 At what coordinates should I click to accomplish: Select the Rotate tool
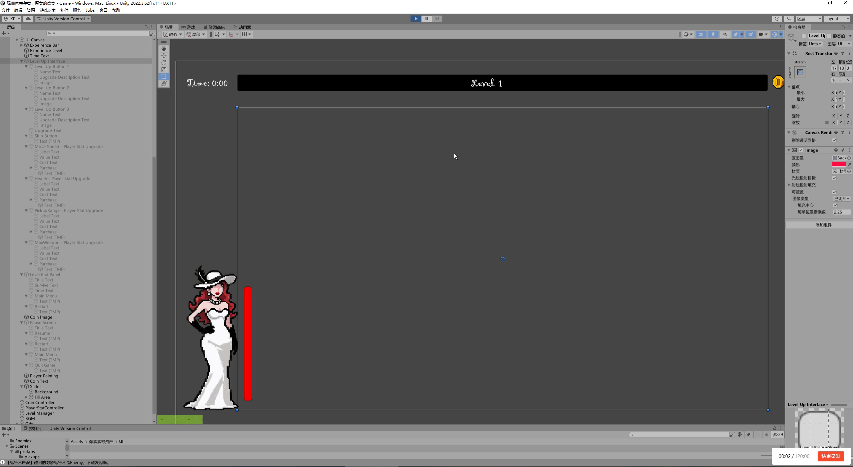pyautogui.click(x=164, y=63)
